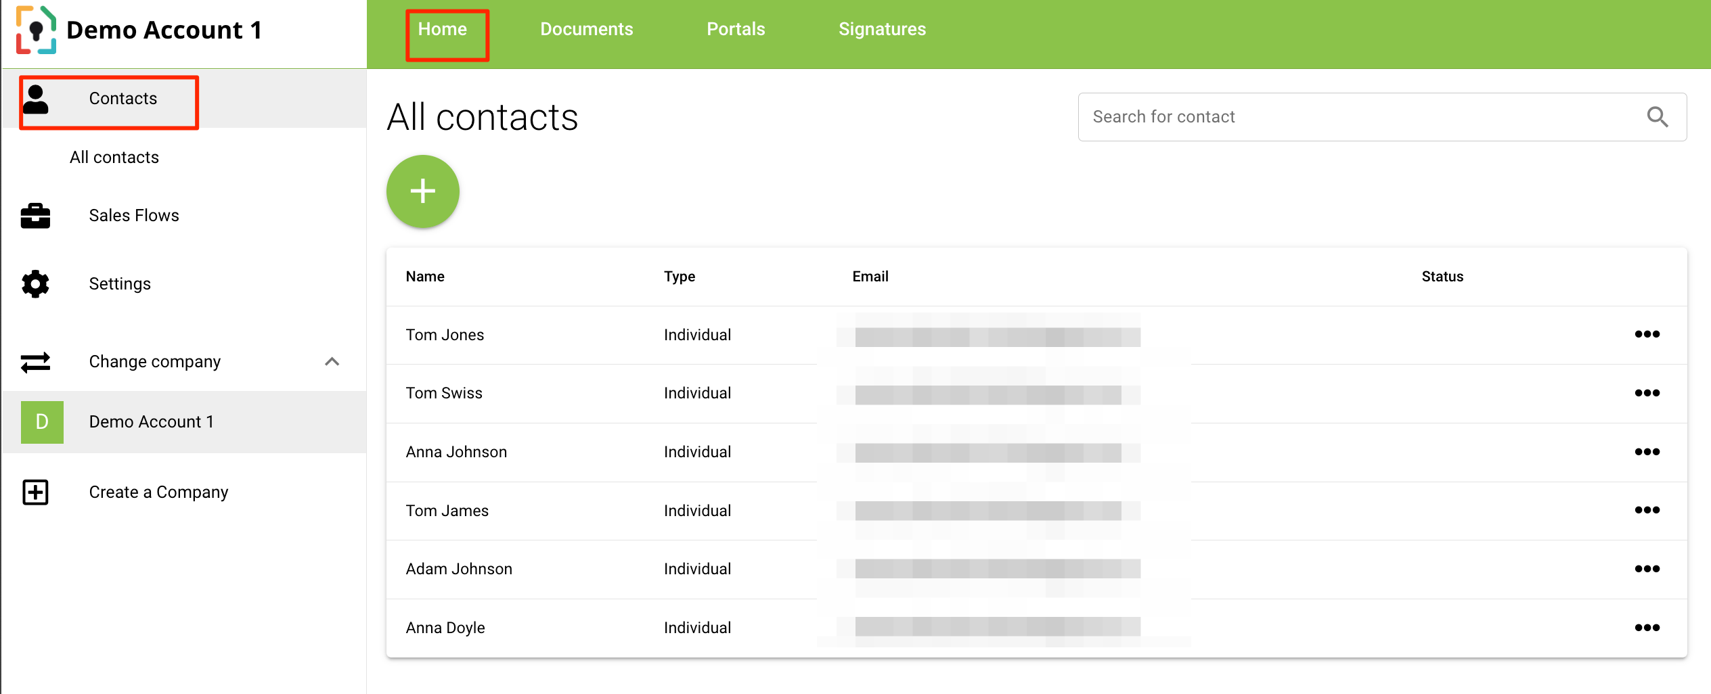Click inside the Search for contact field

click(x=1354, y=116)
